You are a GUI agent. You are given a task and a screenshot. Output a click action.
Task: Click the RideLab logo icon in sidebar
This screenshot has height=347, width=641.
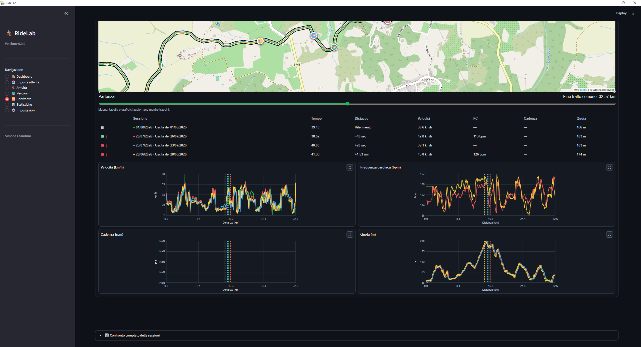(9, 33)
